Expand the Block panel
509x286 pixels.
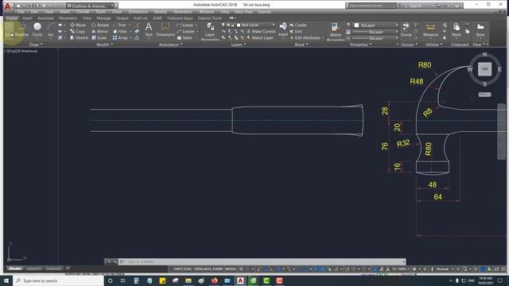[301, 44]
